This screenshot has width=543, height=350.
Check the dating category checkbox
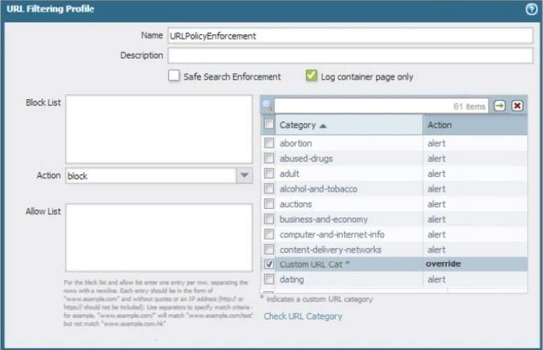tap(269, 279)
